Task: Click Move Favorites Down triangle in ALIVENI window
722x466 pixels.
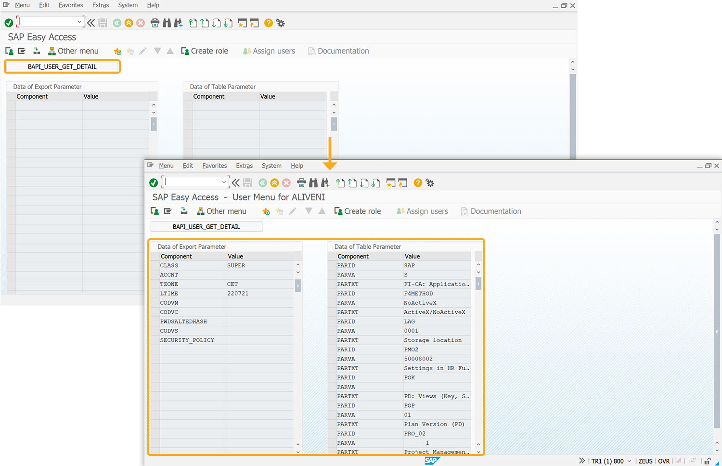Action: [x=309, y=211]
